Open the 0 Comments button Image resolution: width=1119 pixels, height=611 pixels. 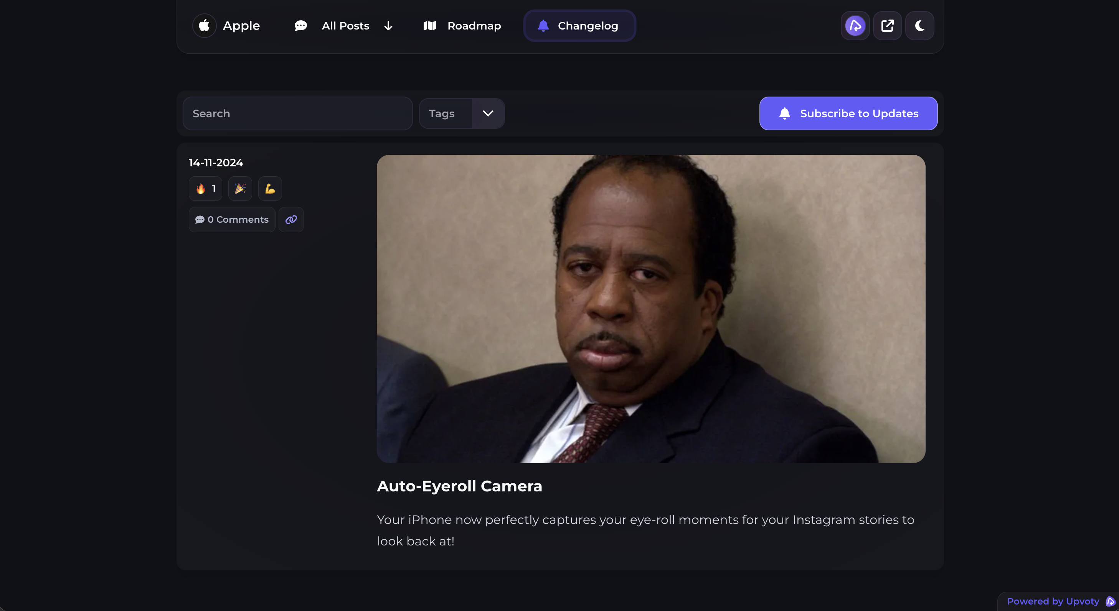pos(232,220)
